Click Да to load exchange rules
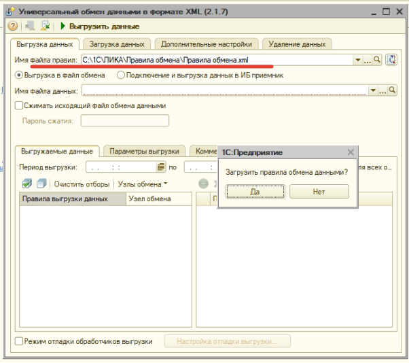This screenshot has width=409, height=363. (x=255, y=192)
